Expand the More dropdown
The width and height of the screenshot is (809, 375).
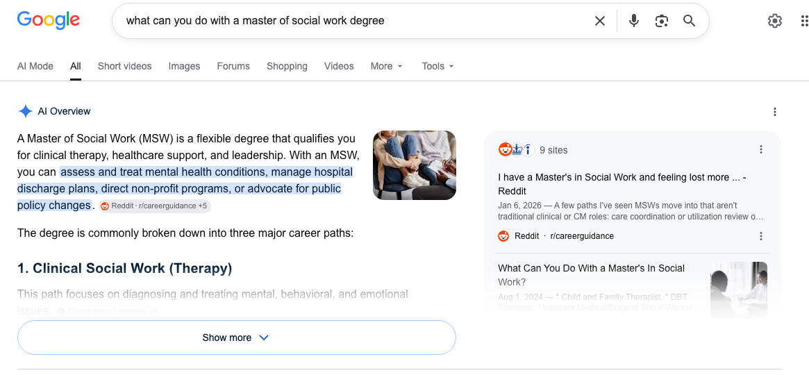click(386, 66)
